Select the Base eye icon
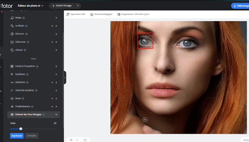249x142 pixels. click(x=12, y=98)
